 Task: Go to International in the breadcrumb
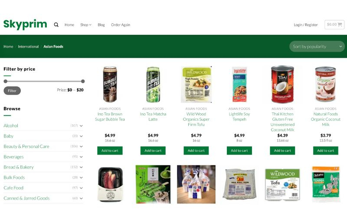pos(28,46)
